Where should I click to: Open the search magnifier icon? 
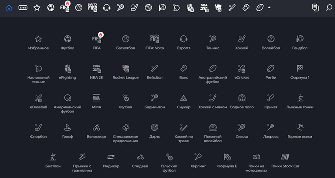click(329, 7)
